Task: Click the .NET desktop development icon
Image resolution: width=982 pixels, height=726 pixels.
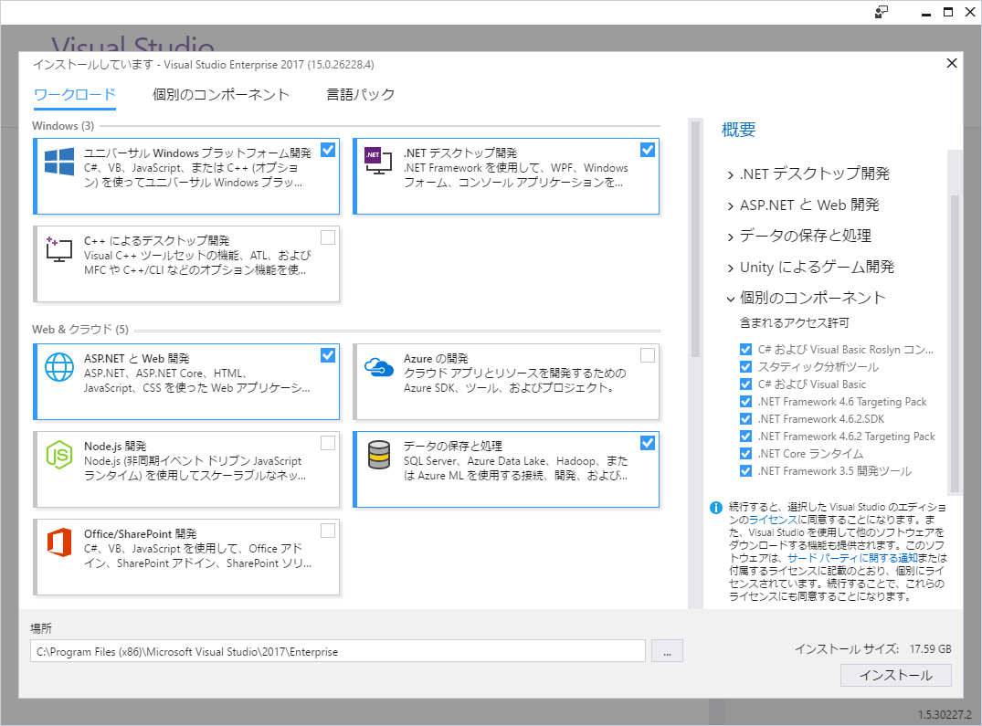Action: click(378, 161)
